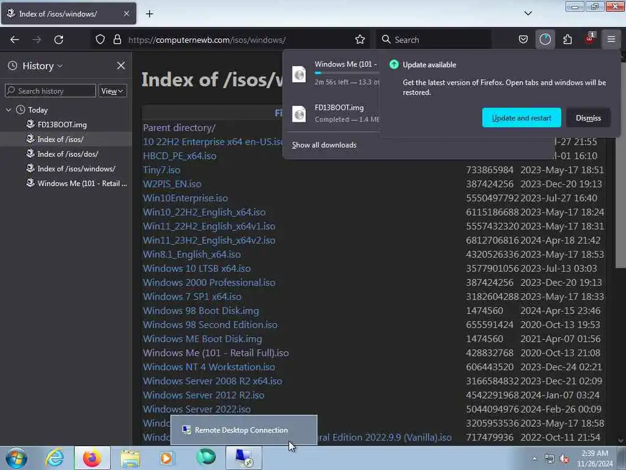Click the Firefox taskbar icon
Image resolution: width=626 pixels, height=470 pixels.
click(x=92, y=458)
